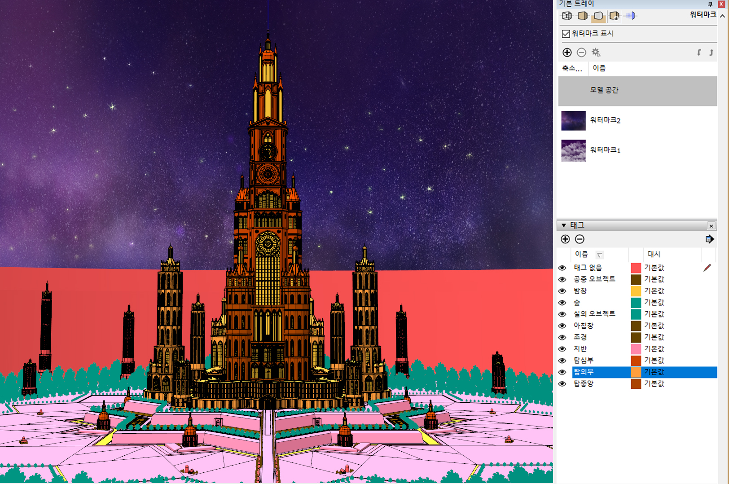This screenshot has height=484, width=729.
Task: Click the 이름 column header in watermark list
Action: coord(599,68)
